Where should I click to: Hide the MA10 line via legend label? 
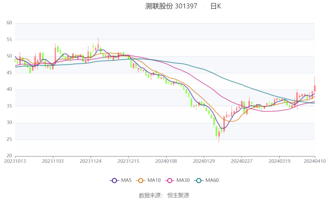[x=154, y=180]
